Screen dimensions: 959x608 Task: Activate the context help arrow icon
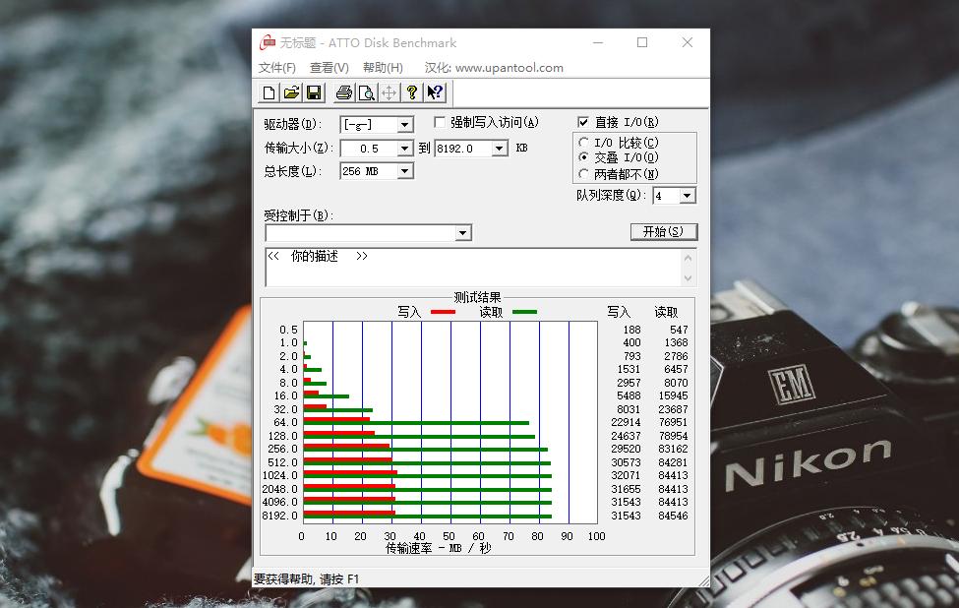click(x=435, y=92)
